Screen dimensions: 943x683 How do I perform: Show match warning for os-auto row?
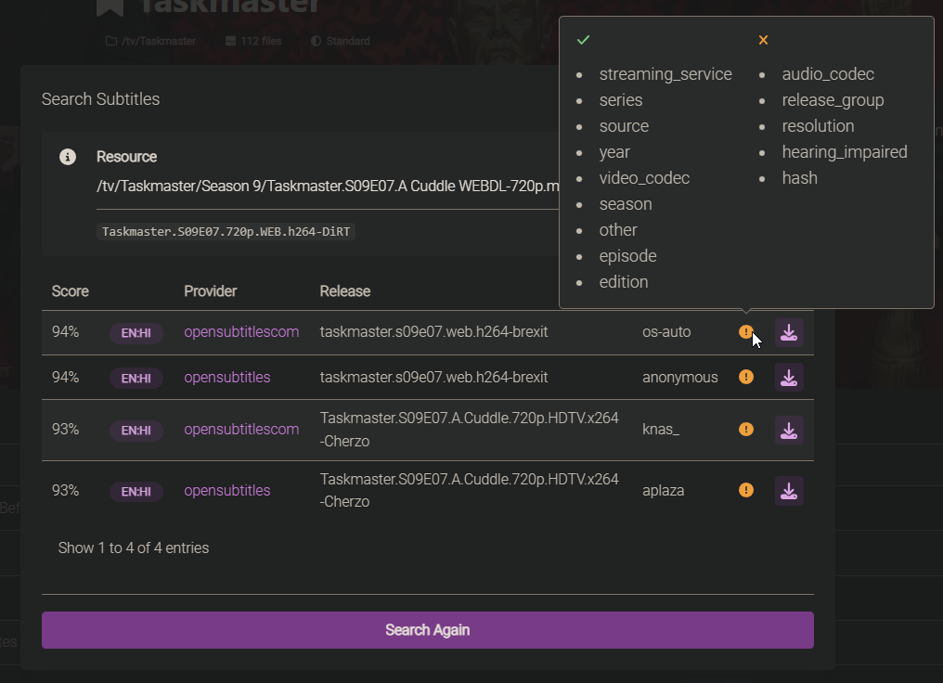tap(745, 332)
